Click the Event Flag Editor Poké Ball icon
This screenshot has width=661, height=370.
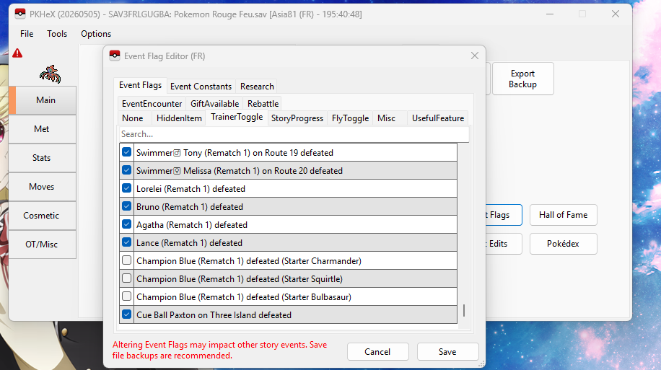point(115,56)
